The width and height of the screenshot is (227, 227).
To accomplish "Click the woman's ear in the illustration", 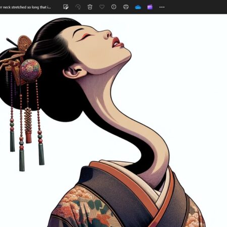I will (74, 72).
